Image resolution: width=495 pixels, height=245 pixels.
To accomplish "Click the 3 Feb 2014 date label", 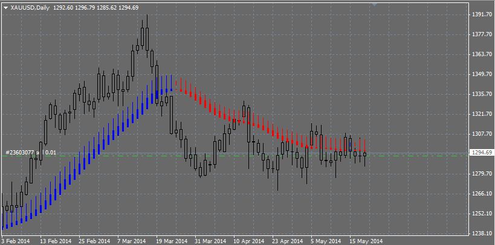I will click(x=15, y=241).
